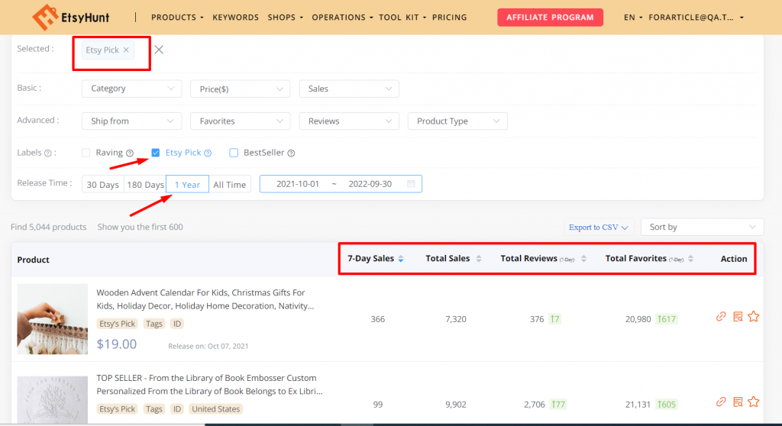Open the BestSeller label help icon
This screenshot has height=426, width=782.
(291, 153)
